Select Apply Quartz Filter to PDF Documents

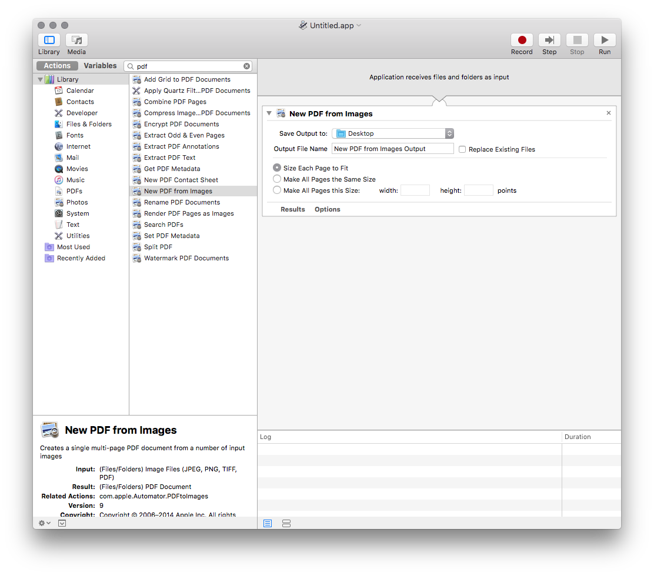click(x=193, y=91)
